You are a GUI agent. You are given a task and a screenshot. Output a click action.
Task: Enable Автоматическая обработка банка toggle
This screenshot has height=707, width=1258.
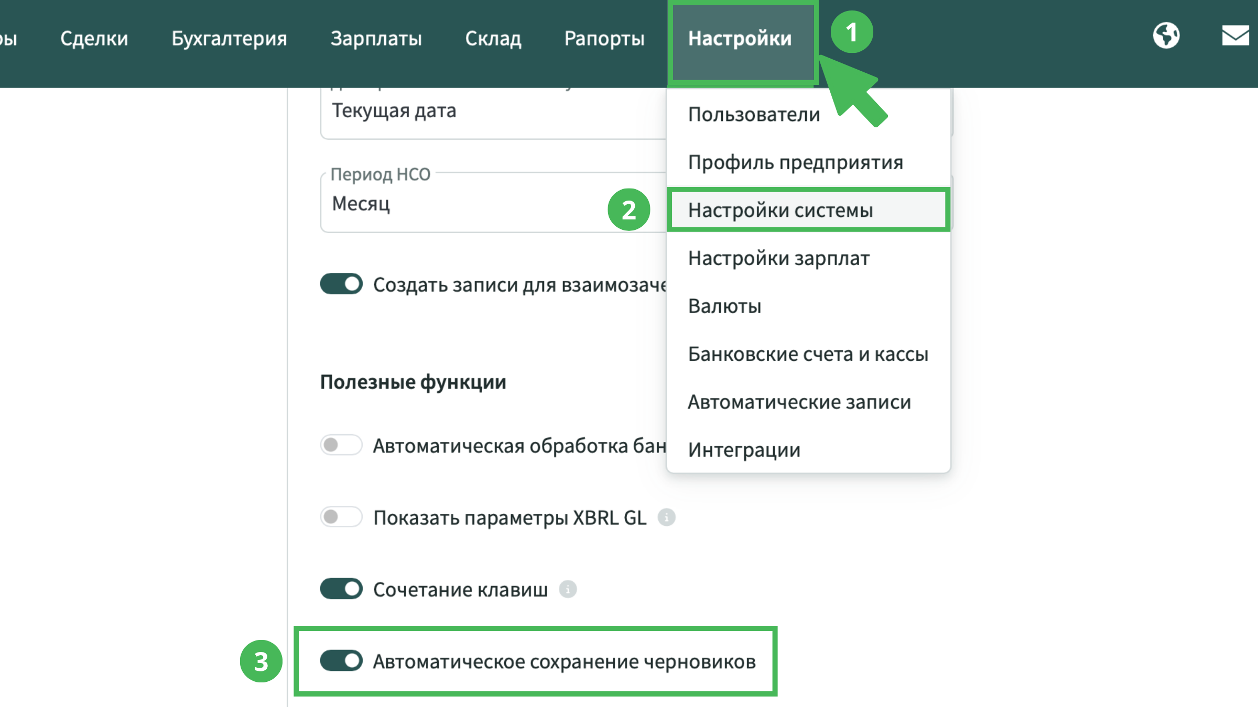click(341, 445)
